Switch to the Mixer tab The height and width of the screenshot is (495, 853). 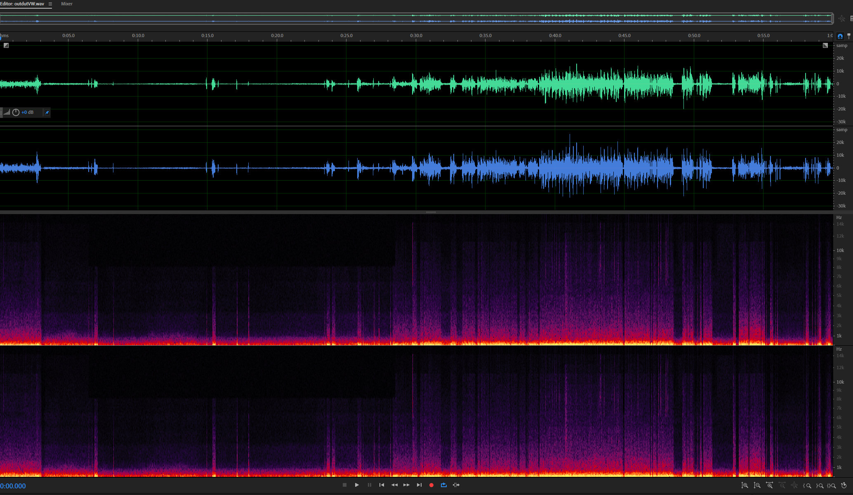click(67, 4)
